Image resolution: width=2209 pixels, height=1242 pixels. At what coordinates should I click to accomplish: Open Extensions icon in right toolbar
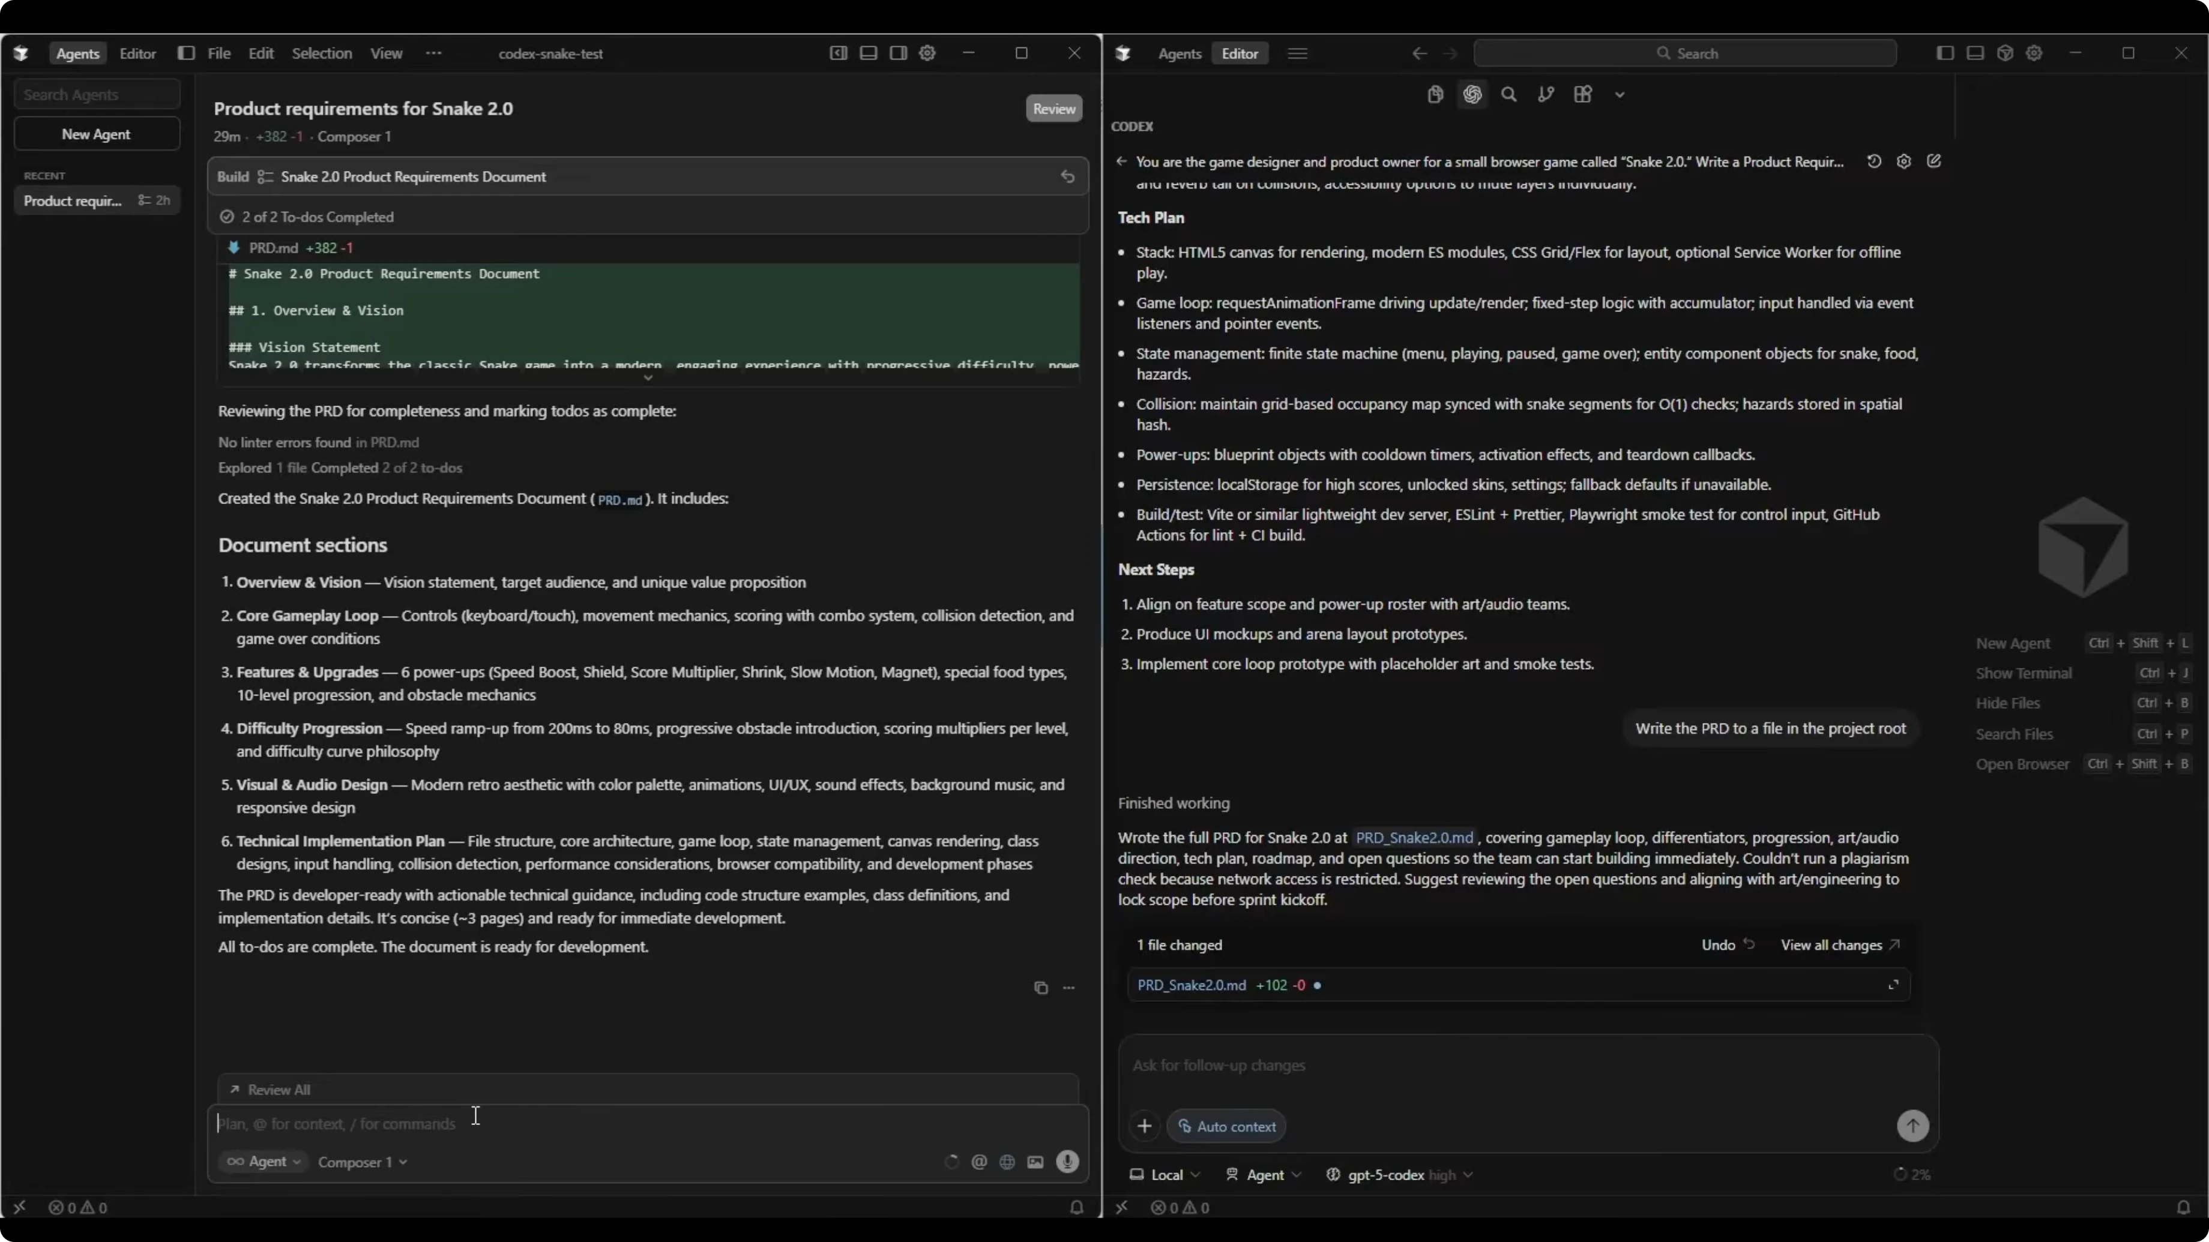point(1583,94)
